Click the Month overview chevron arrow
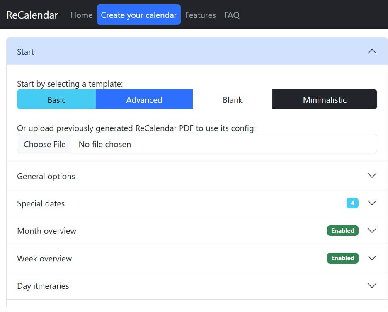The image size is (388, 312). [372, 231]
